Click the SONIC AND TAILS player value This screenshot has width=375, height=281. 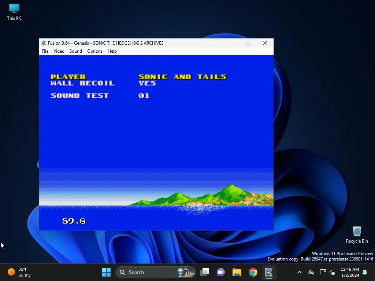182,77
